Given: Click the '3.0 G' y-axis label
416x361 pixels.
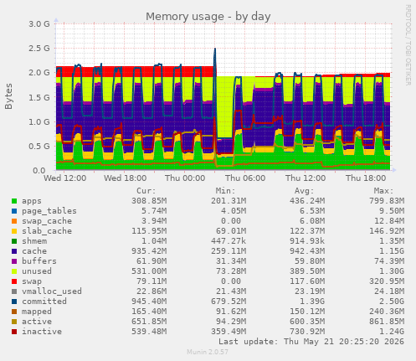Looking at the screenshot, I should point(39,24).
